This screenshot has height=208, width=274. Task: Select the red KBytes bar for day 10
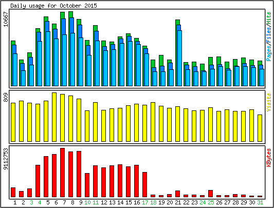(x=87, y=185)
